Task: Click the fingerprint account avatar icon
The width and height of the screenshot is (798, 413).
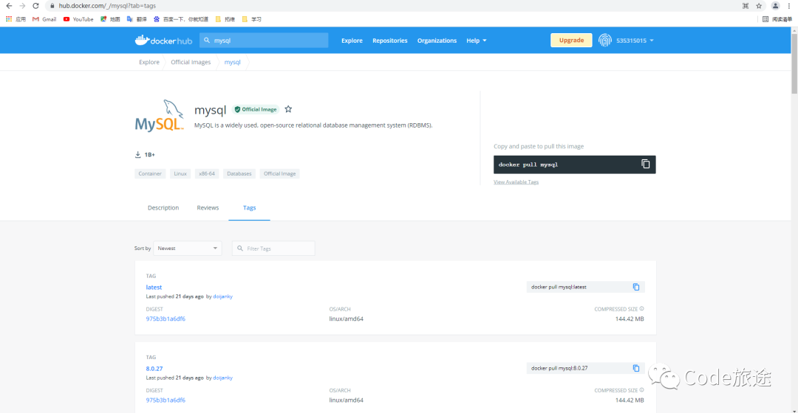Action: tap(604, 40)
